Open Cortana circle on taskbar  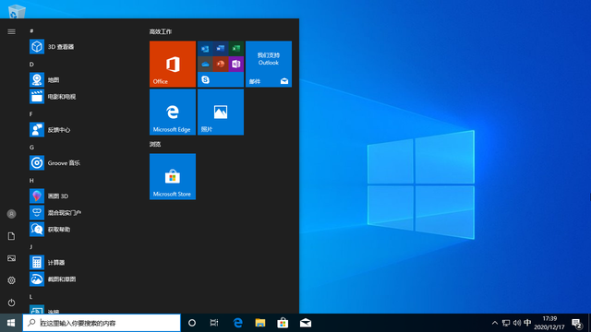click(192, 323)
